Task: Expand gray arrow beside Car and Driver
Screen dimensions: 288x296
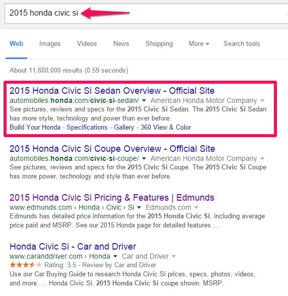Action: (174, 256)
